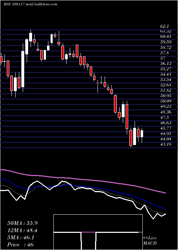Select the 46.63 price level label
The width and height of the screenshot is (178, 250).
pyautogui.click(x=166, y=123)
